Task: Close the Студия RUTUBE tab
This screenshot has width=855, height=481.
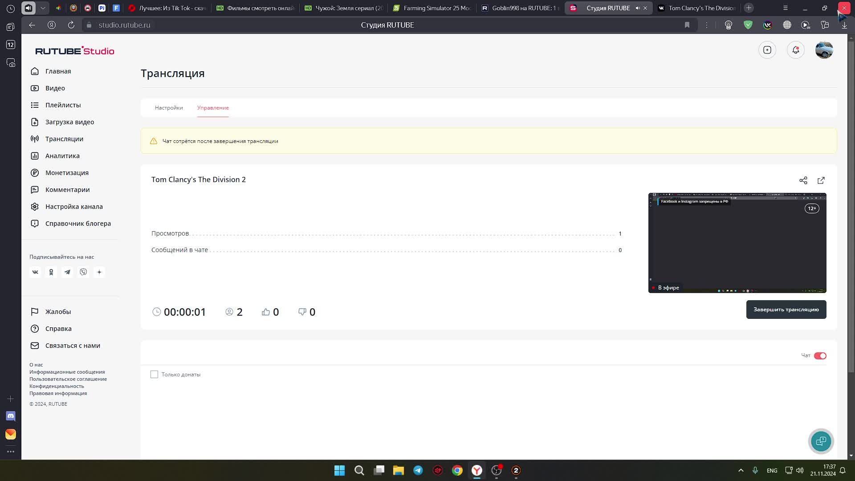Action: coord(645,8)
